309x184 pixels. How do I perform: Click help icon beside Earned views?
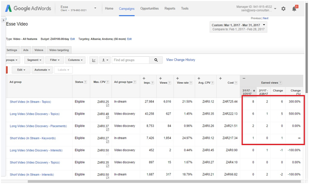(x=280, y=83)
